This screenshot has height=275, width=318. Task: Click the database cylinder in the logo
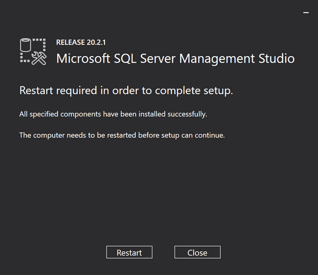click(26, 46)
